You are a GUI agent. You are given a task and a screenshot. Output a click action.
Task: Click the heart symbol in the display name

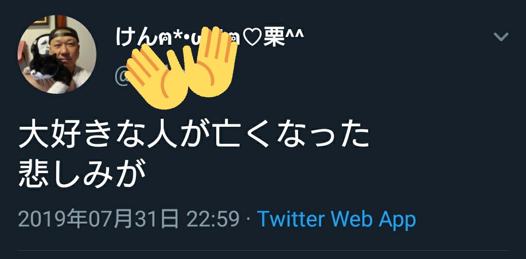pos(251,38)
